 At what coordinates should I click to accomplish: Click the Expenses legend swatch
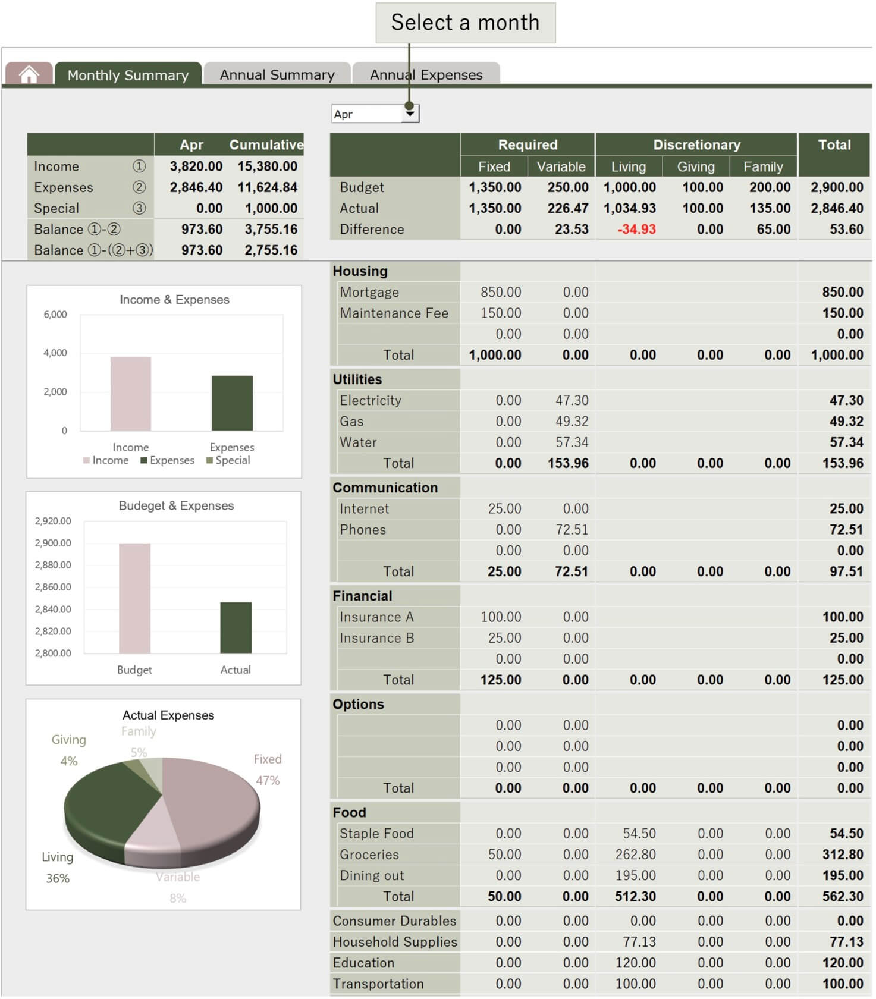pos(144,460)
